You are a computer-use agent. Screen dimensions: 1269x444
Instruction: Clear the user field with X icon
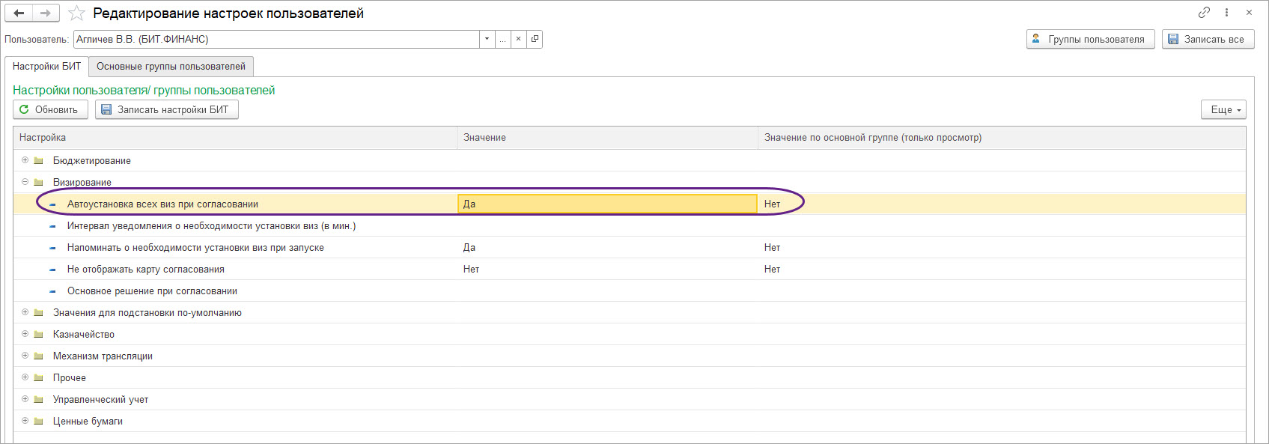(x=518, y=39)
